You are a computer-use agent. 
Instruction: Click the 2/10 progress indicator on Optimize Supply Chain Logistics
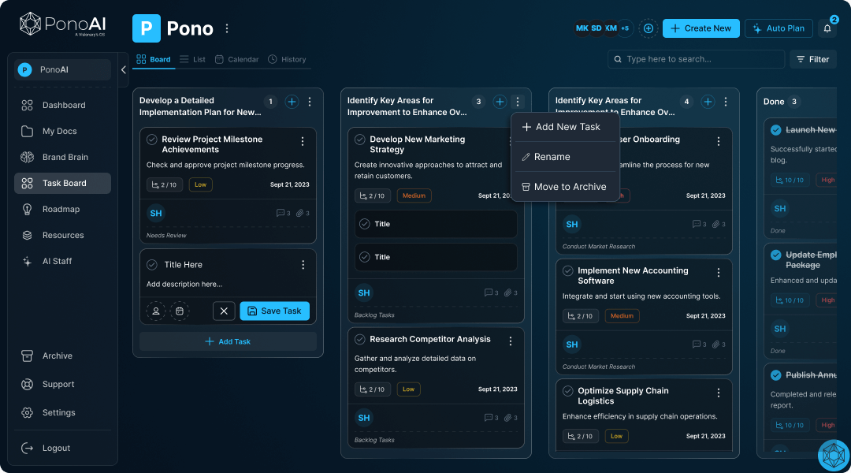(581, 436)
